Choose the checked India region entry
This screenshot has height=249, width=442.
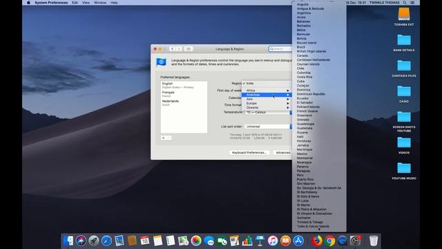[x=267, y=83]
